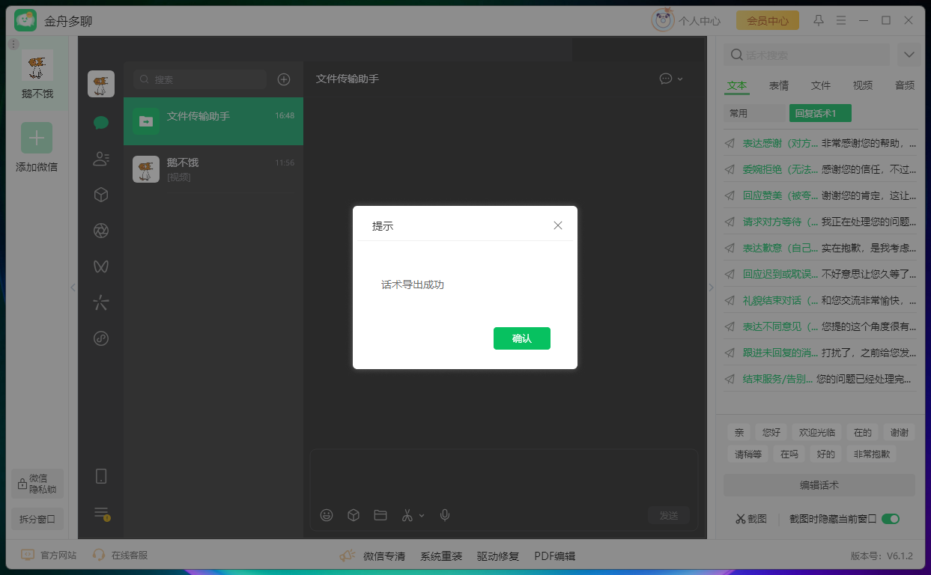Open the 会员中心 button

pyautogui.click(x=767, y=20)
